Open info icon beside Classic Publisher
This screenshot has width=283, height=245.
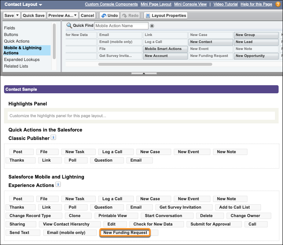coord(53,138)
